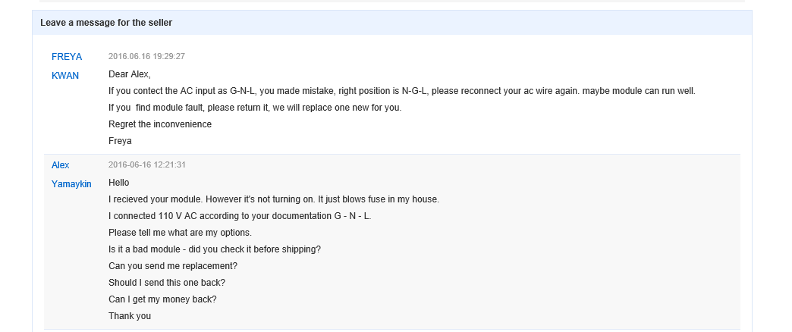792x332 pixels.
Task: Click line offering to replace faulty module
Action: click(255, 108)
